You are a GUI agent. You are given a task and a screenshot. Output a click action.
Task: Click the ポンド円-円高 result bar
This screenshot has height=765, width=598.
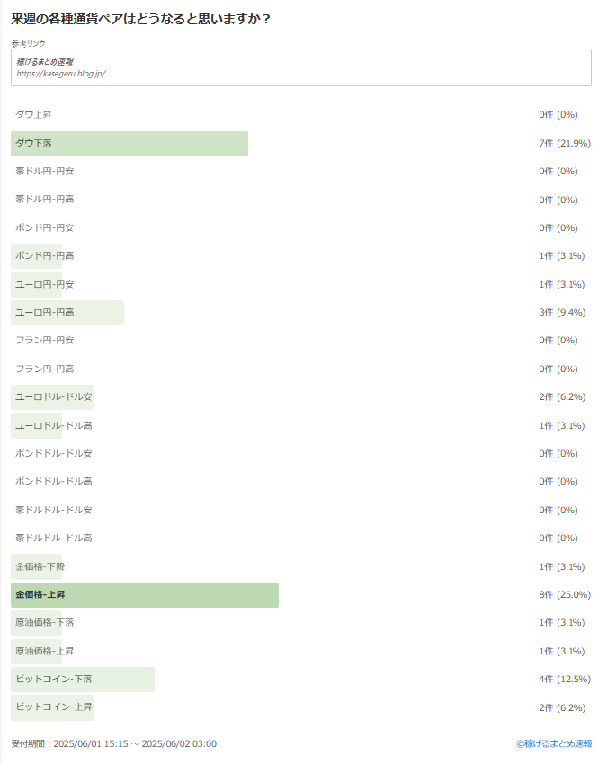click(x=37, y=256)
